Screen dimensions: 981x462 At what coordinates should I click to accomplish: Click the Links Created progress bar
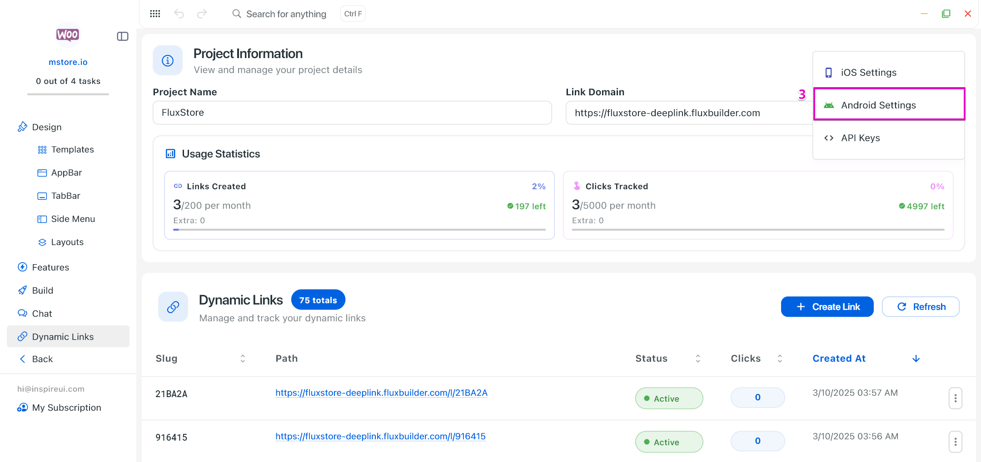pyautogui.click(x=359, y=230)
